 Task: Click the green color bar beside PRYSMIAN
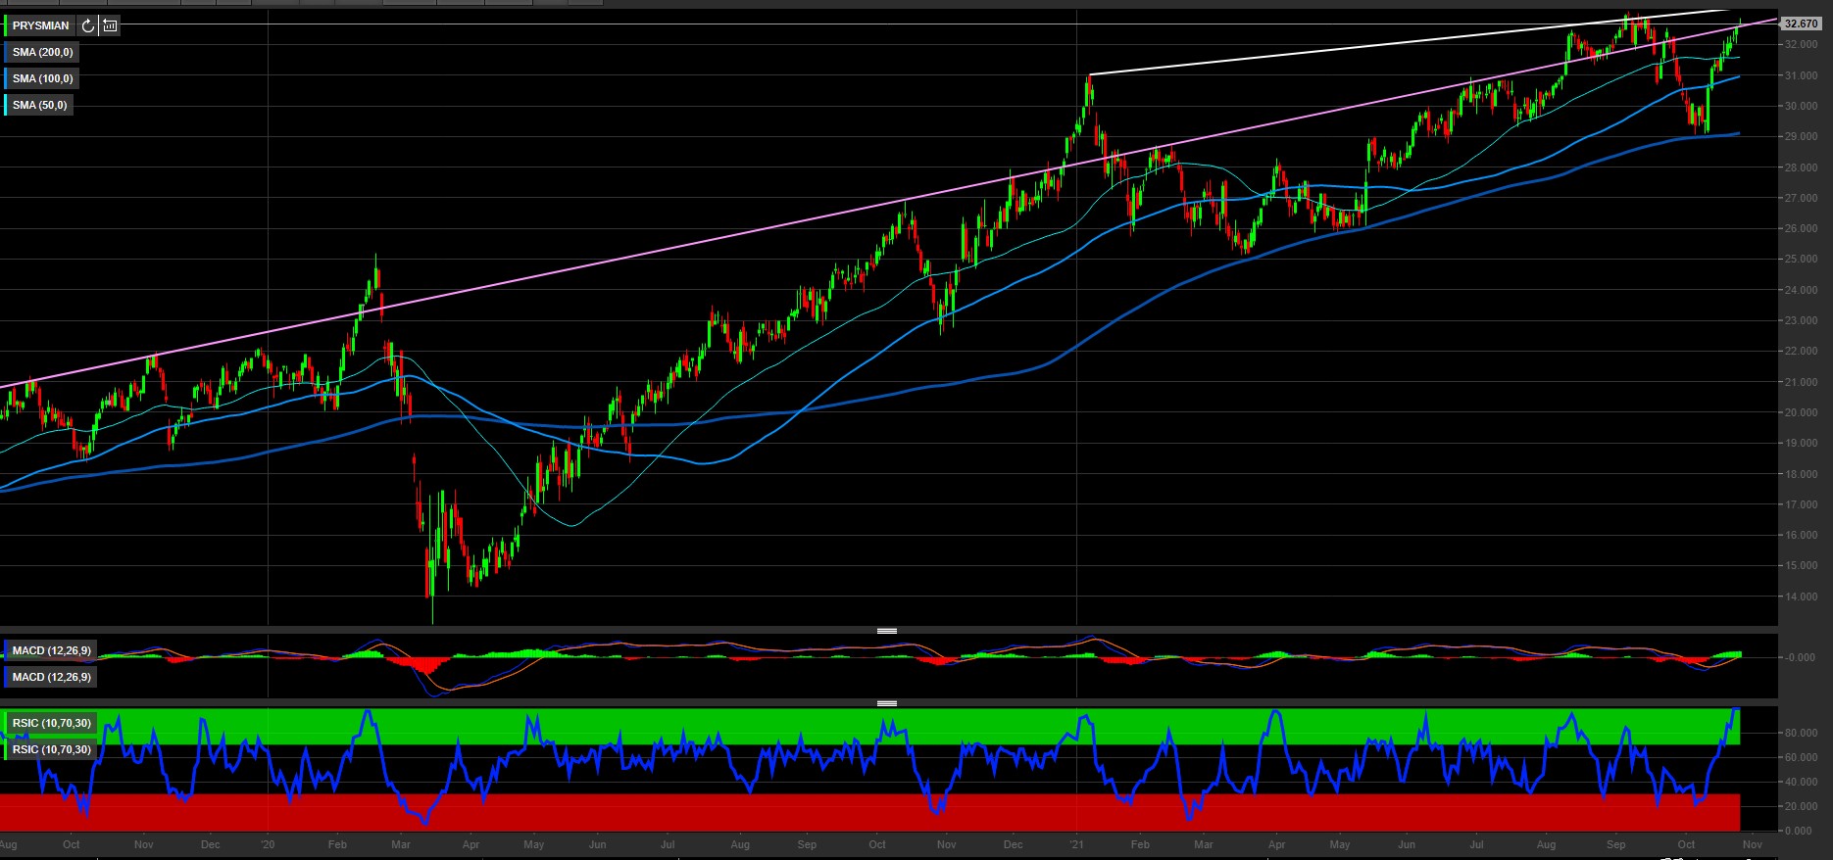point(5,25)
